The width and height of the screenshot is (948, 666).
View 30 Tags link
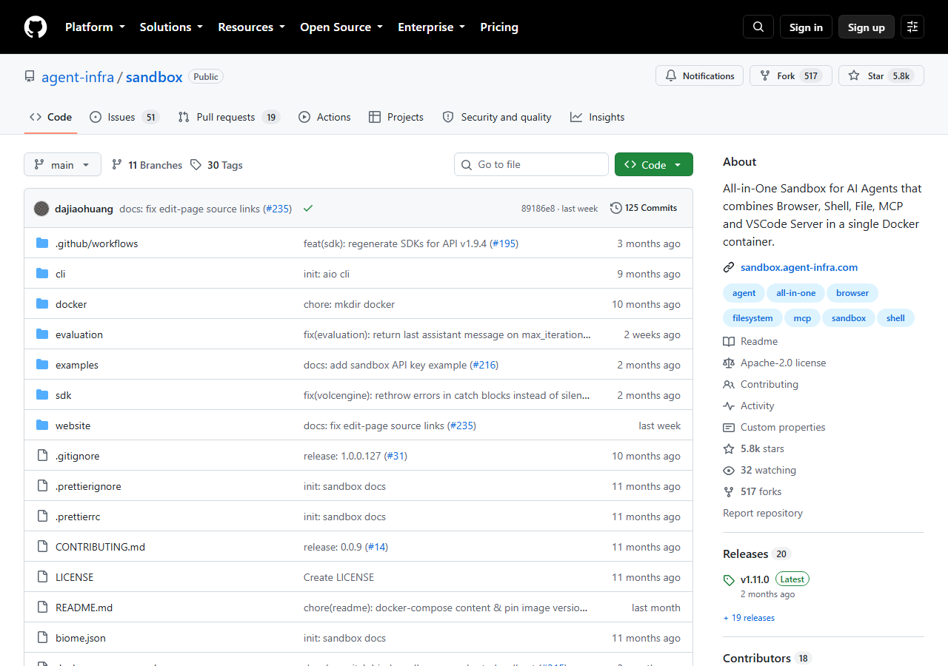[216, 165]
